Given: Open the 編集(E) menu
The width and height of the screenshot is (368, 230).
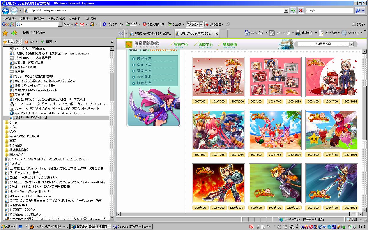Looking at the screenshot, I should point(24,18).
